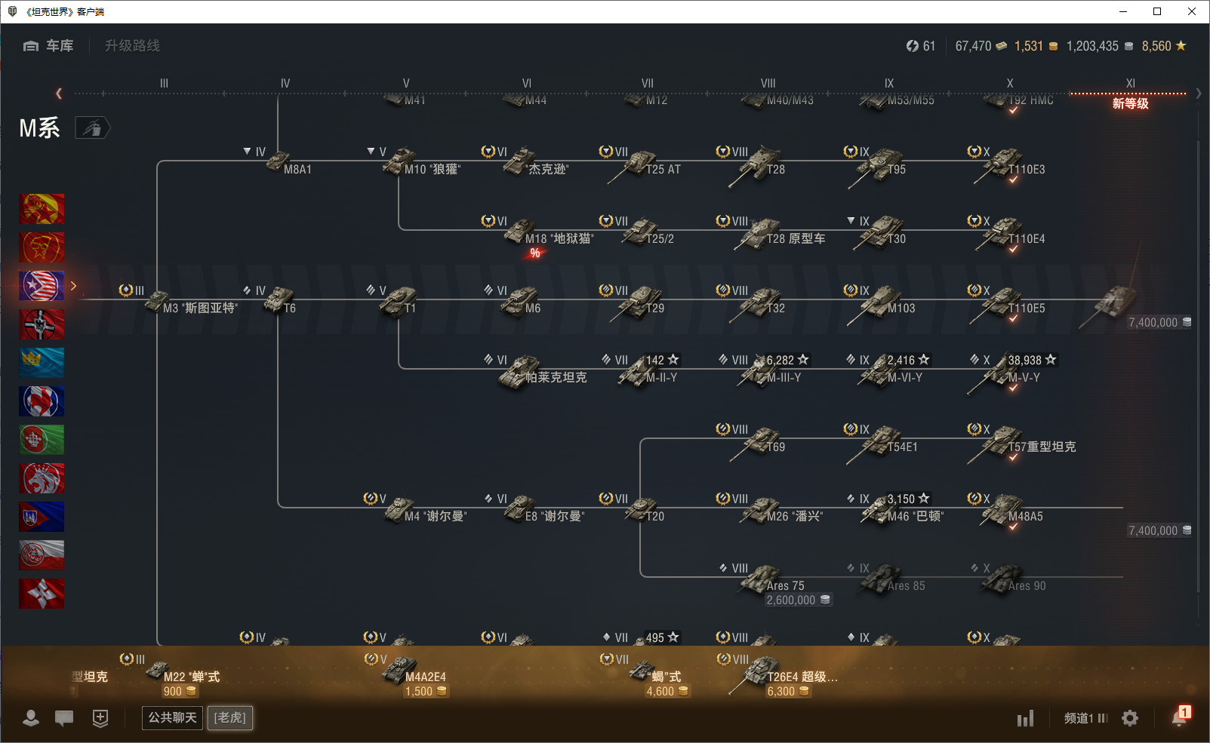1210x743 pixels.
Task: Click the 8,560 free experience balance
Action: [x=1164, y=46]
